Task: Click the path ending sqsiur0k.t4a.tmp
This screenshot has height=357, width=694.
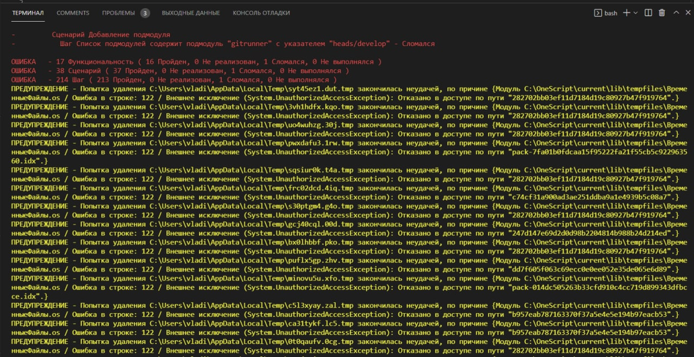Action: pyautogui.click(x=252, y=170)
